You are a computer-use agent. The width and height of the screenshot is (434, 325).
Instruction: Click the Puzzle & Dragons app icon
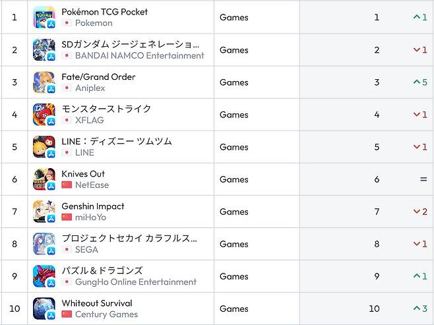pos(44,276)
